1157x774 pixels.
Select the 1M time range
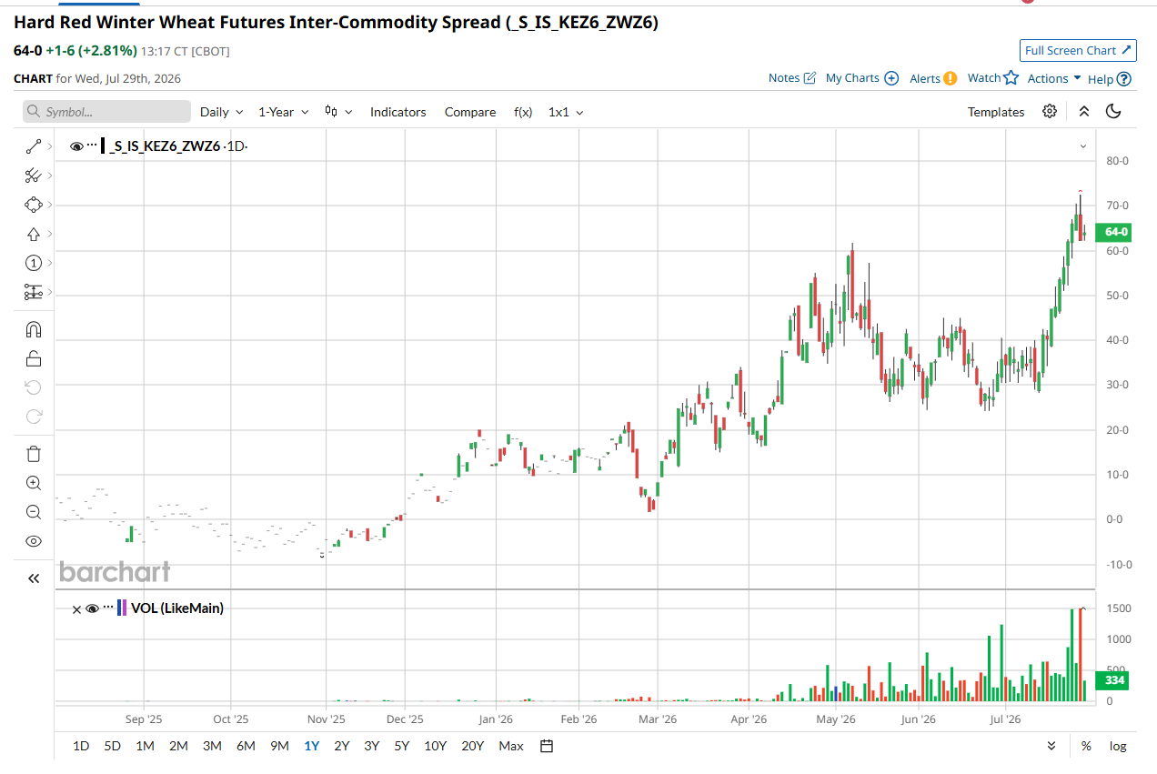145,746
